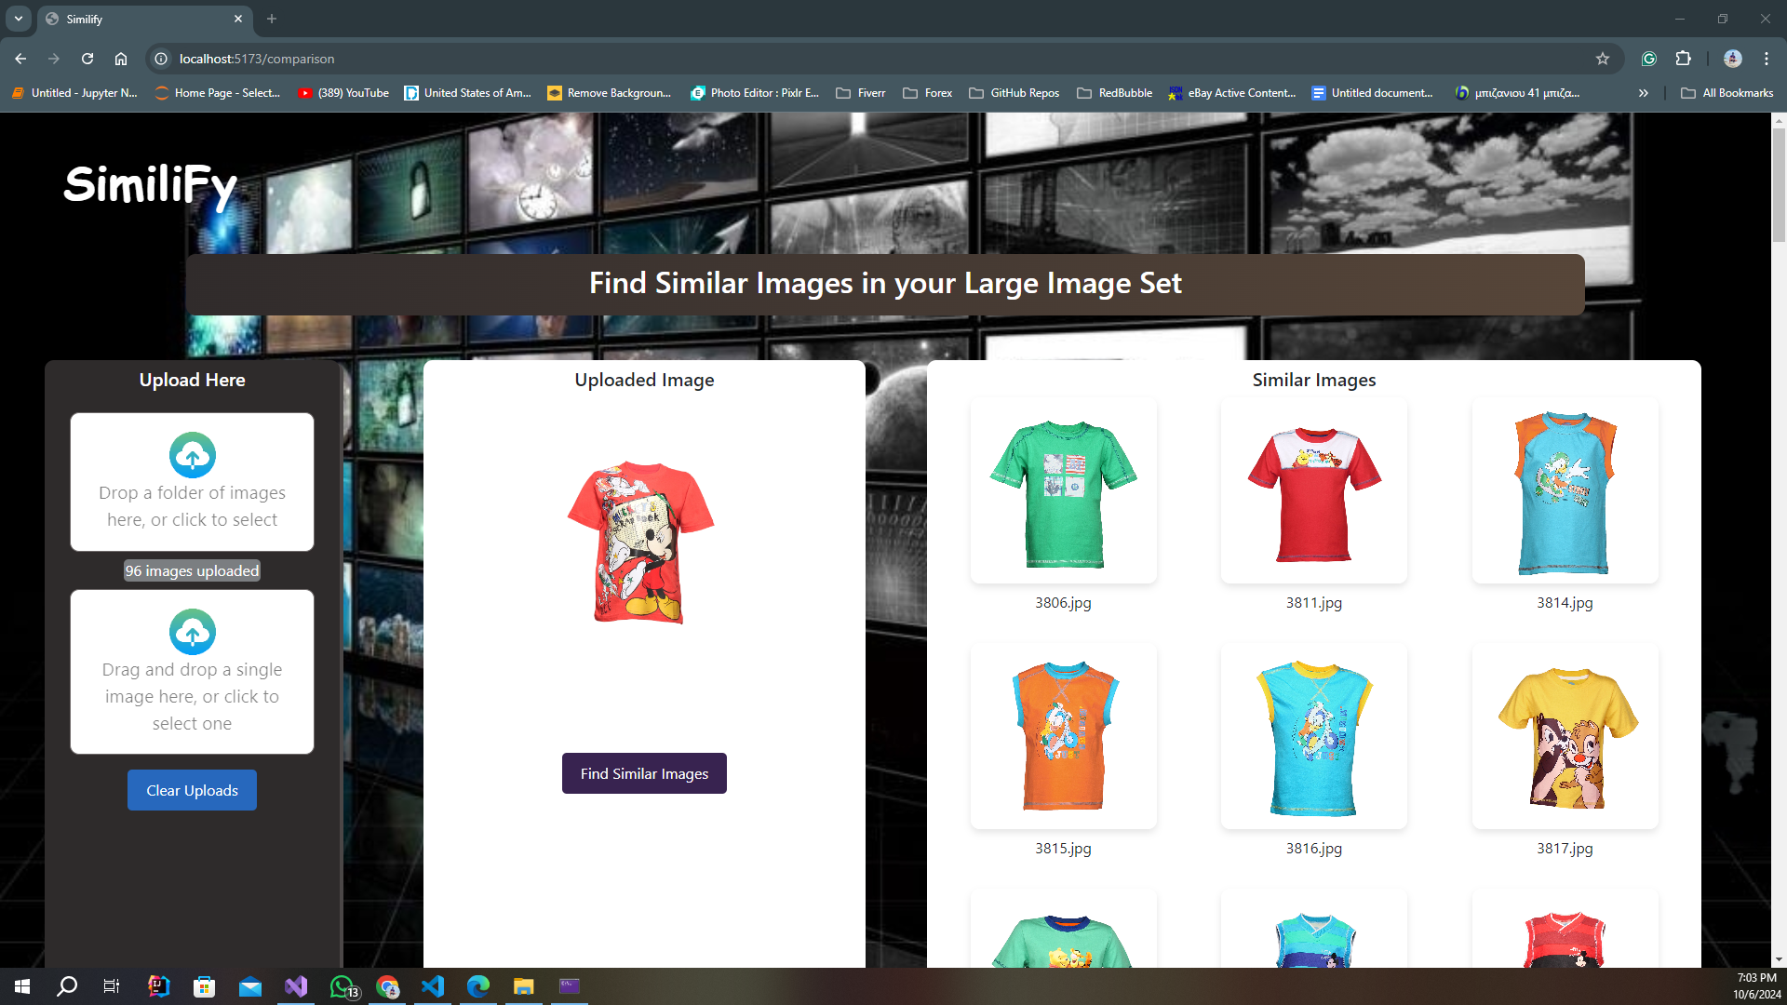Open the Chrome three-dot menu

point(1767,59)
